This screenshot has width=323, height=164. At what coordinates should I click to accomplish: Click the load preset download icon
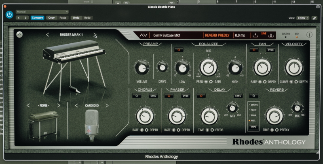(x=255, y=35)
